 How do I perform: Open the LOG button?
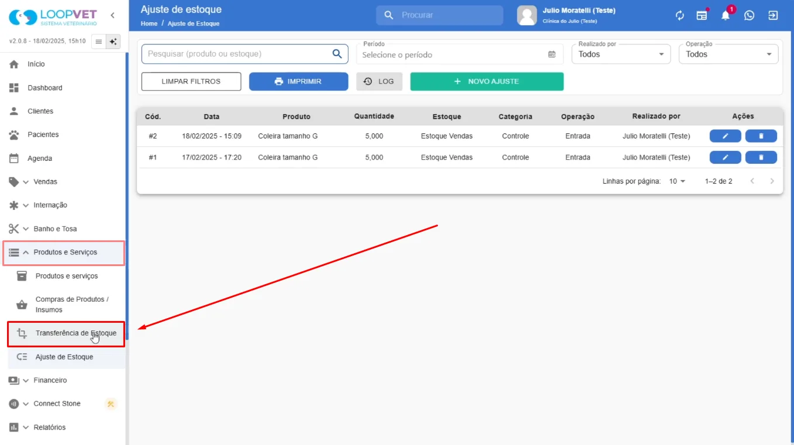pos(379,81)
